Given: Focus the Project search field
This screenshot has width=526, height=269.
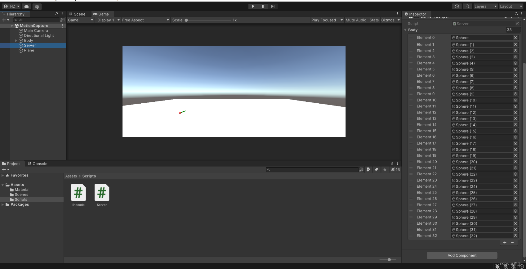Looking at the screenshot, I should 312,170.
